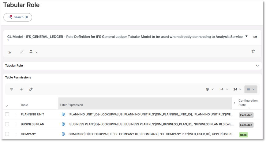Click the Filter Expression column header

145,104
